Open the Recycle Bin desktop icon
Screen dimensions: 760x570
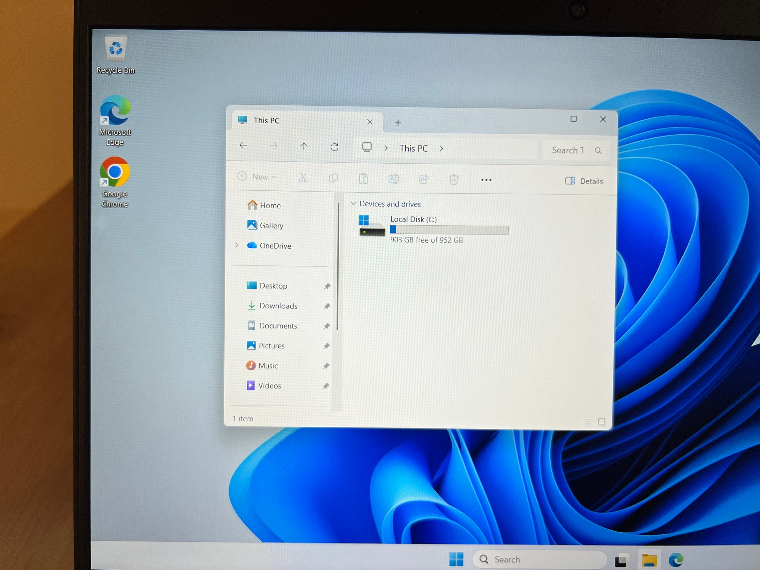(116, 55)
